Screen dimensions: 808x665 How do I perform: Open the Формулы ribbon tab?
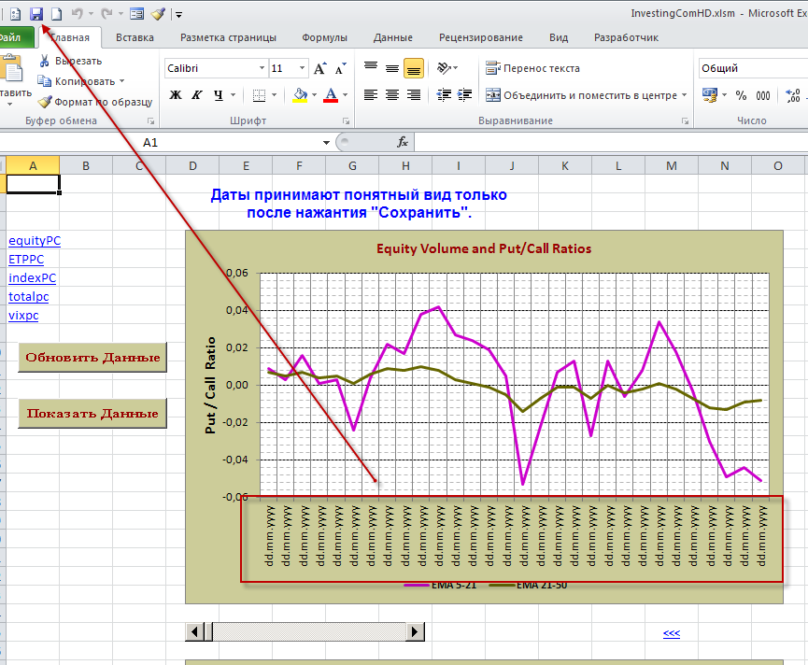coord(324,37)
